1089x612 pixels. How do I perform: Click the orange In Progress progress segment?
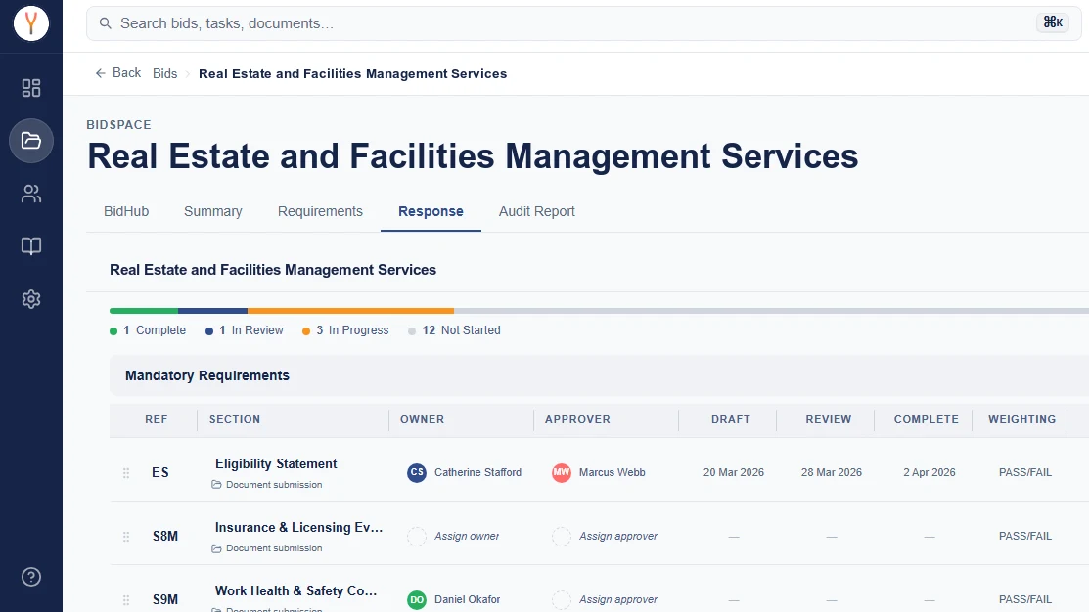coord(350,311)
